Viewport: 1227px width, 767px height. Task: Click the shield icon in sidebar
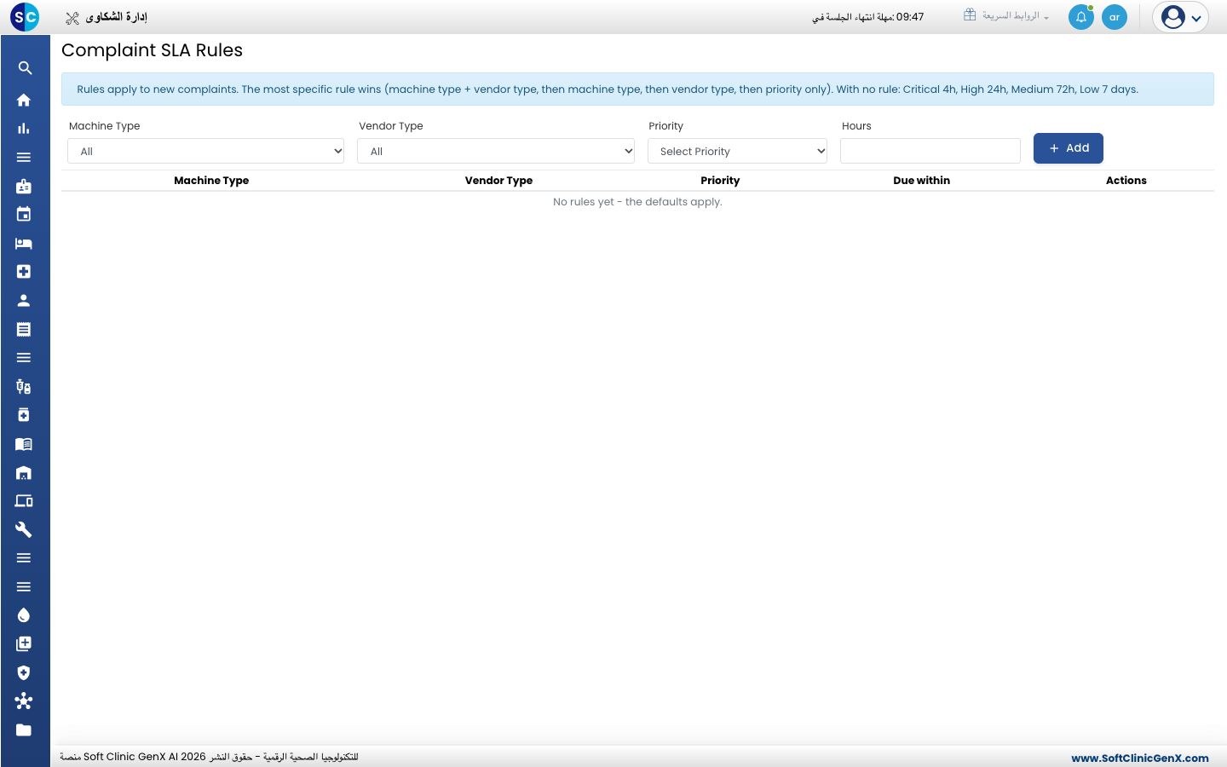point(24,672)
